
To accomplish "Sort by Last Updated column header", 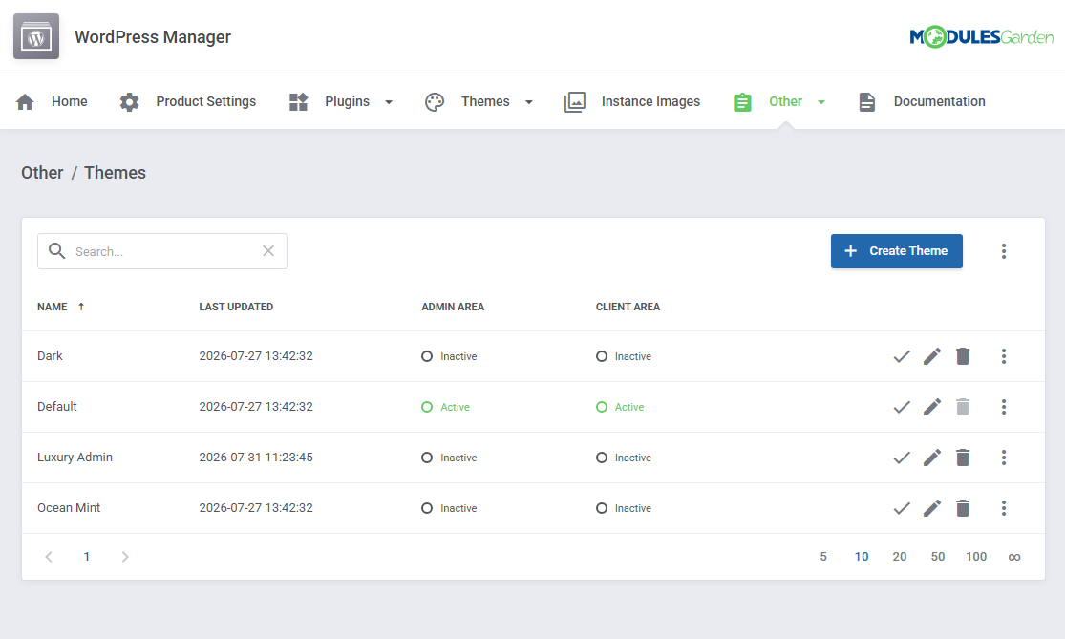I will point(236,307).
